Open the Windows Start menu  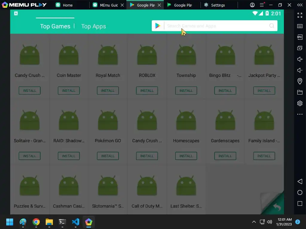[10, 222]
